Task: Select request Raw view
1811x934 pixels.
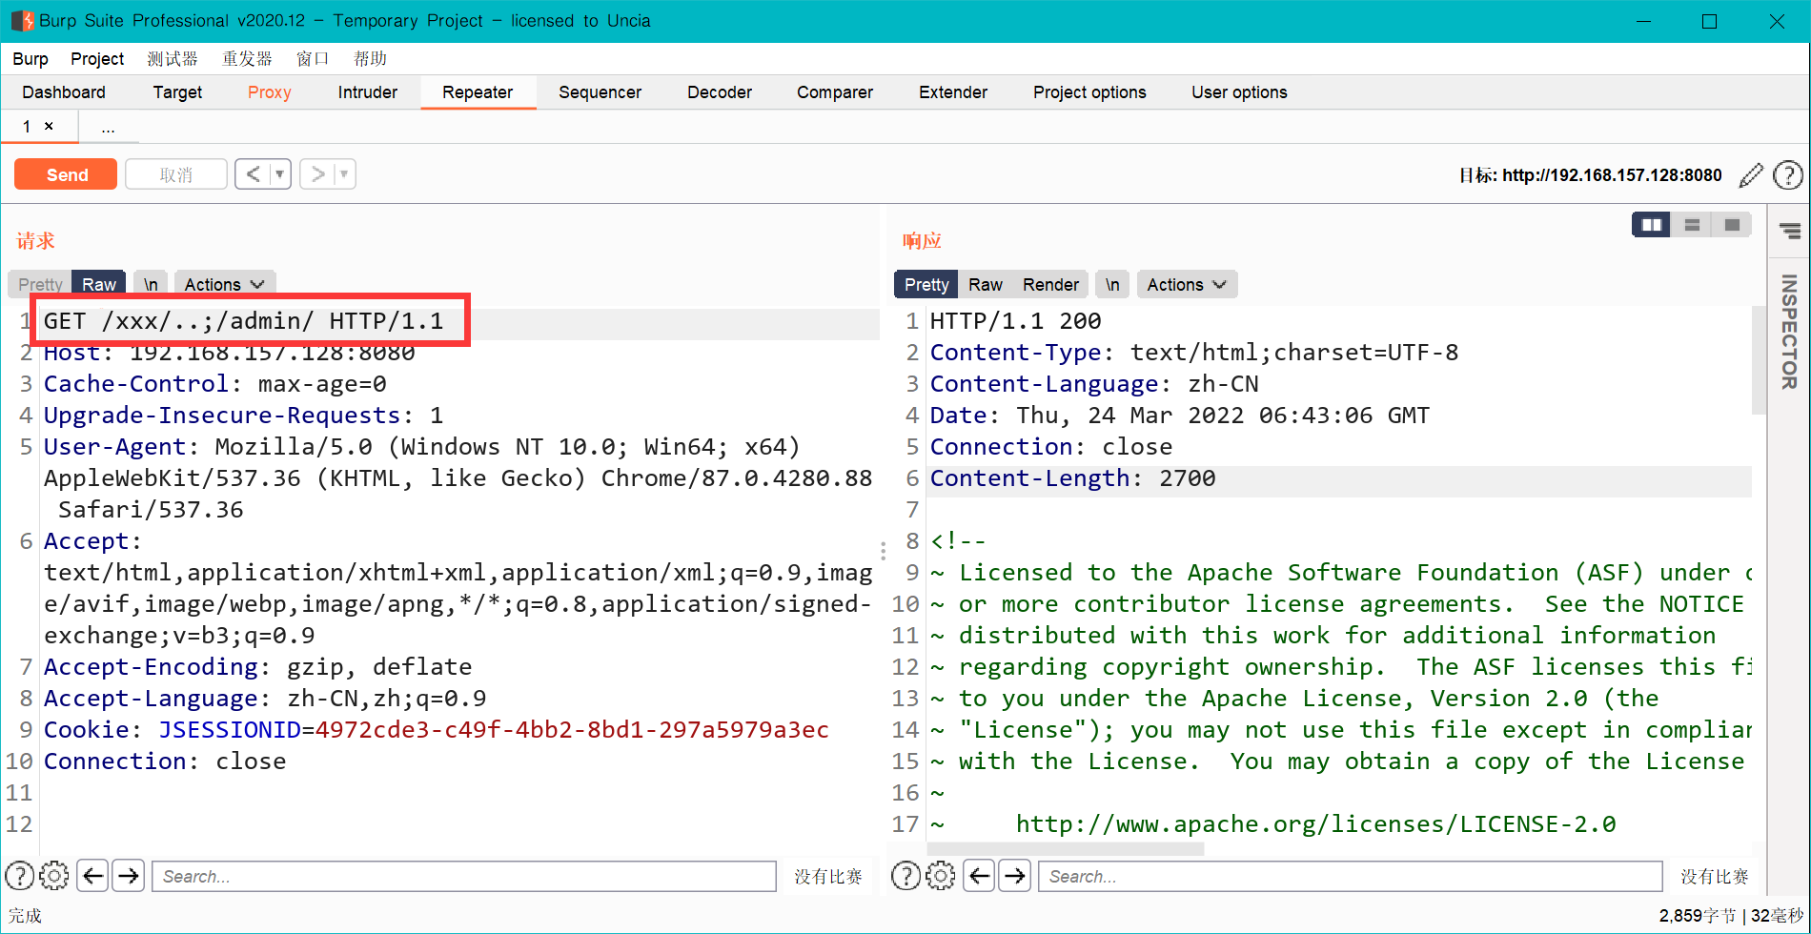Action: 99,284
